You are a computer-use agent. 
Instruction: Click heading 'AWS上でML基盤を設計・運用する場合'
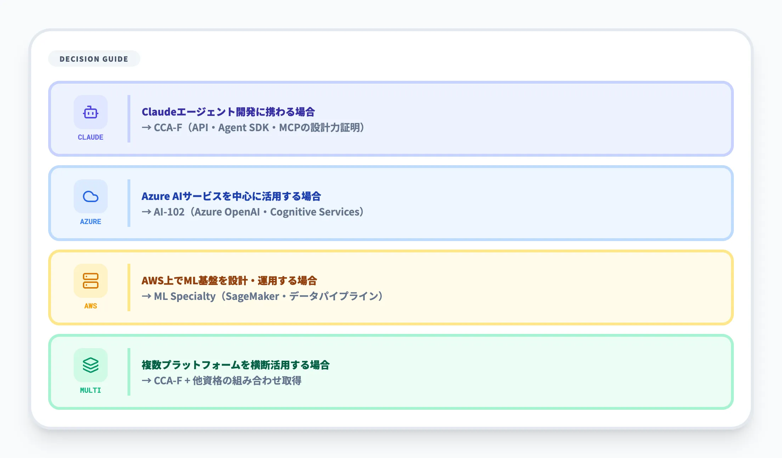pyautogui.click(x=229, y=280)
